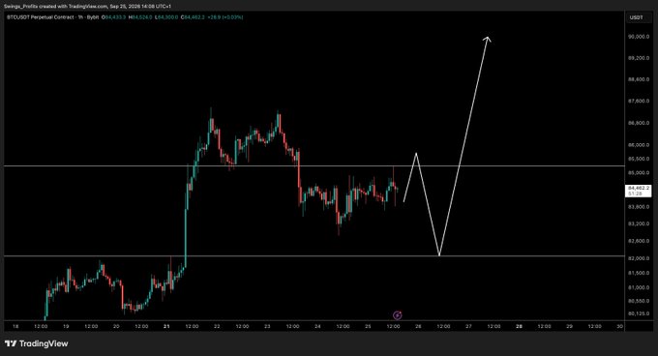Click the 80,125.0 price axis label
The height and width of the screenshot is (356, 658).
(639, 313)
